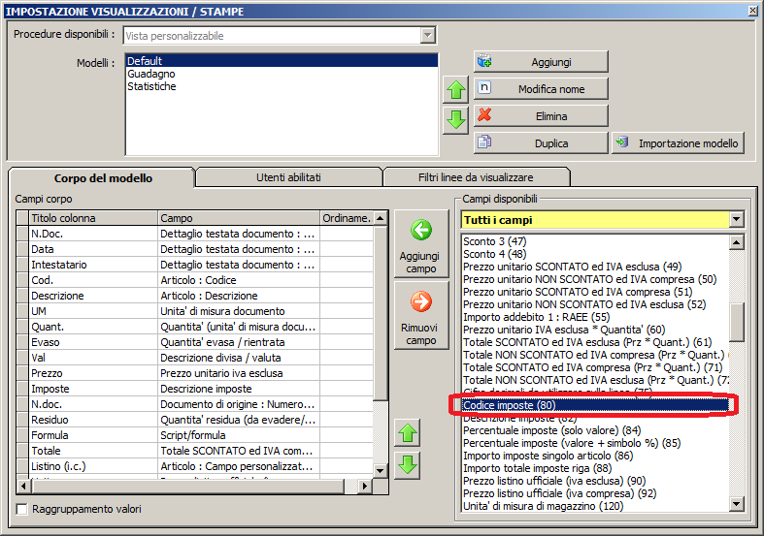This screenshot has height=536, width=764.
Task: Select the Totale row
Action: pyautogui.click(x=195, y=451)
